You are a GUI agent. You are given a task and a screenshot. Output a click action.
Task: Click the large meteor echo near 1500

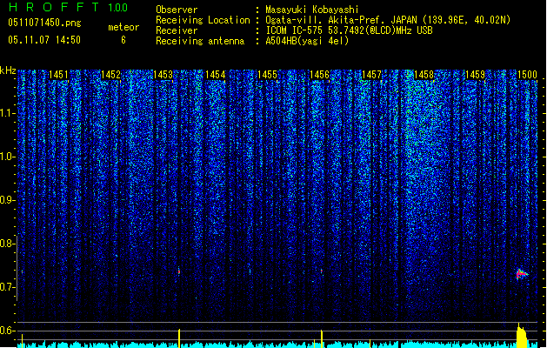pyautogui.click(x=522, y=274)
